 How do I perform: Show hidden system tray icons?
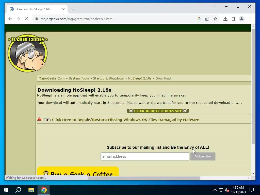tap(215, 190)
